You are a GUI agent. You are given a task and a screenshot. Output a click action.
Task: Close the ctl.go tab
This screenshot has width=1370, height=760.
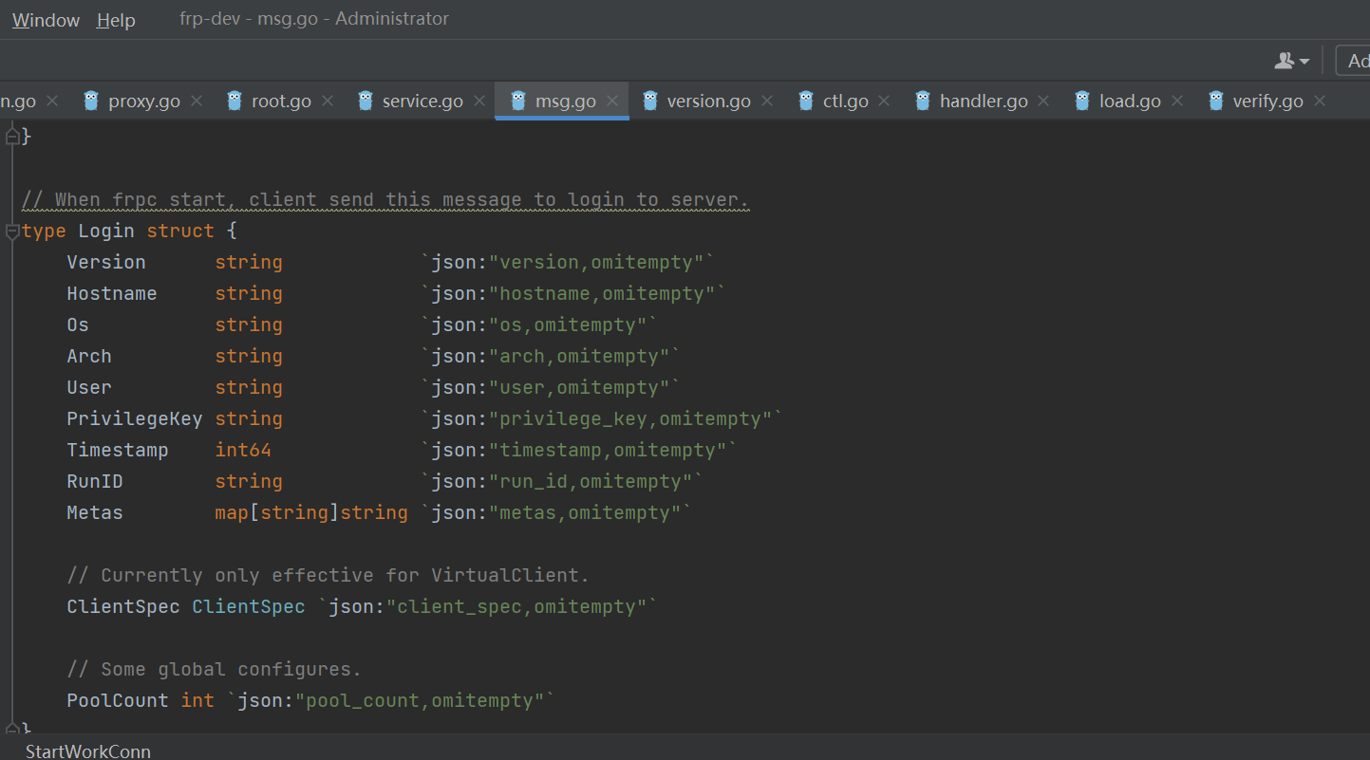click(x=884, y=101)
